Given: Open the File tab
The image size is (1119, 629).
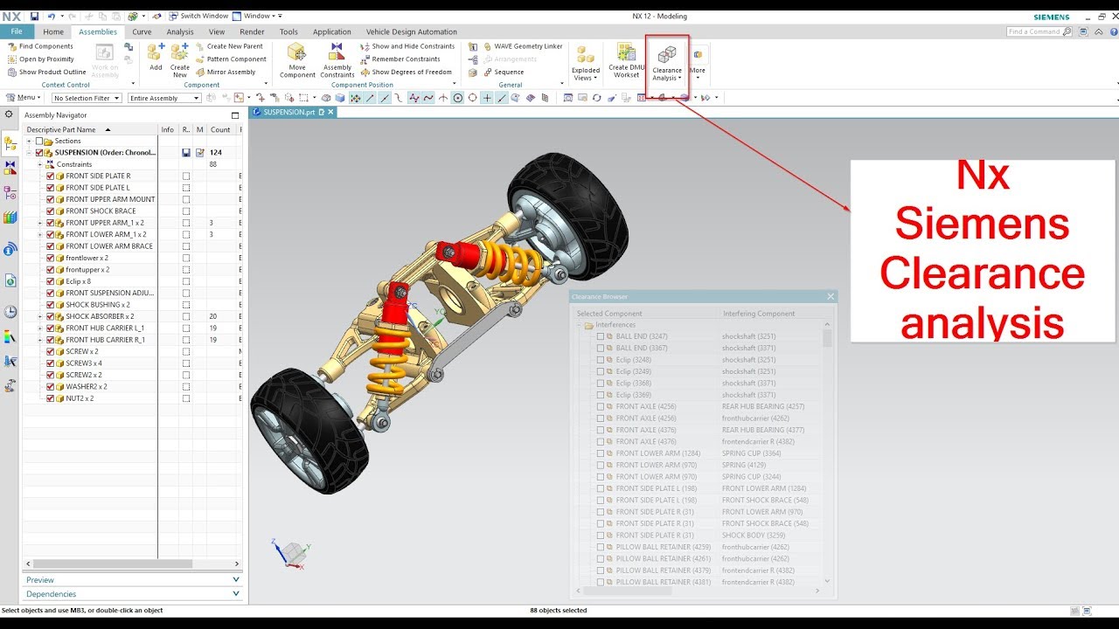Looking at the screenshot, I should tap(17, 31).
